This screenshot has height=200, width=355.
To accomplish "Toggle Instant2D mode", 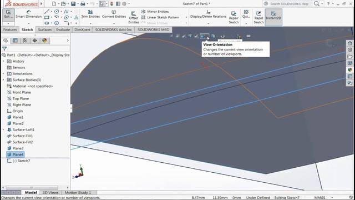I will click(x=273, y=17).
